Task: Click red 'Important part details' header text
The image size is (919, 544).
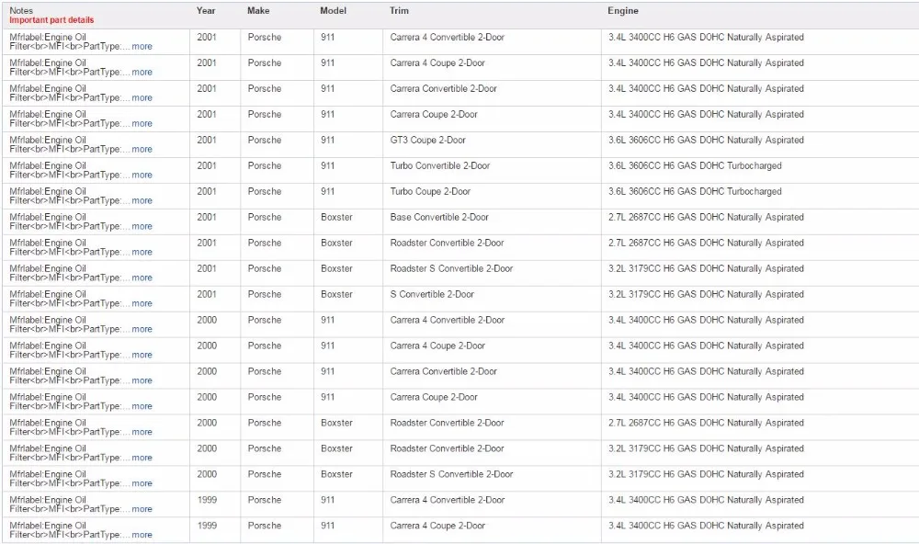Action: point(51,20)
